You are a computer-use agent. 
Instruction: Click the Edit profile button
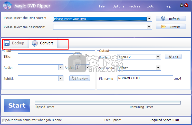(173, 57)
